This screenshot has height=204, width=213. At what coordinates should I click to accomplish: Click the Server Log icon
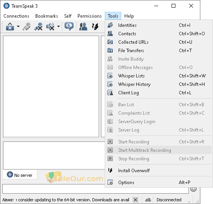[x=110, y=130]
